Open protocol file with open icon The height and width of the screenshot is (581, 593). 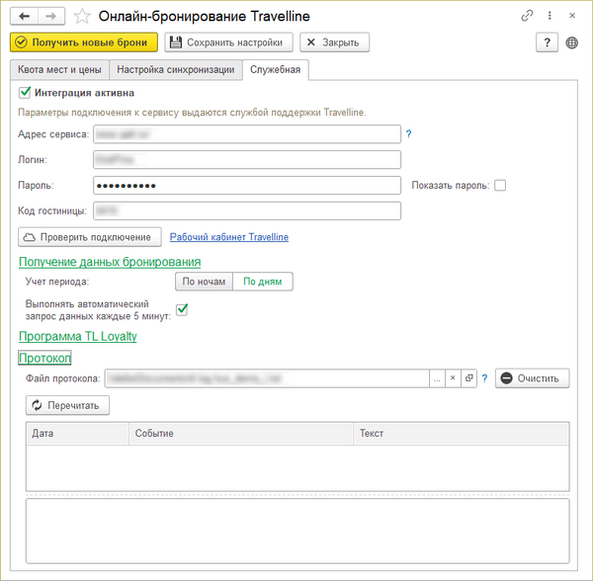pos(468,378)
